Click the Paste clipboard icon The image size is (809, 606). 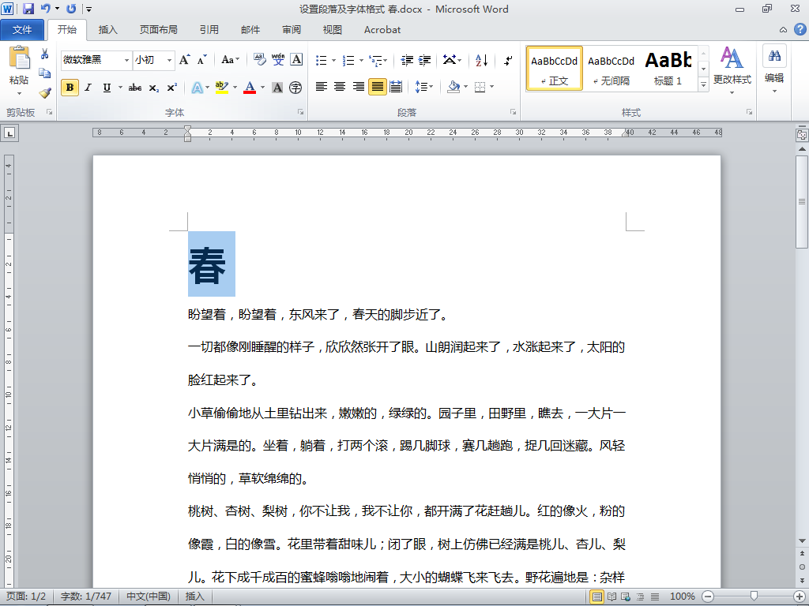[x=19, y=58]
